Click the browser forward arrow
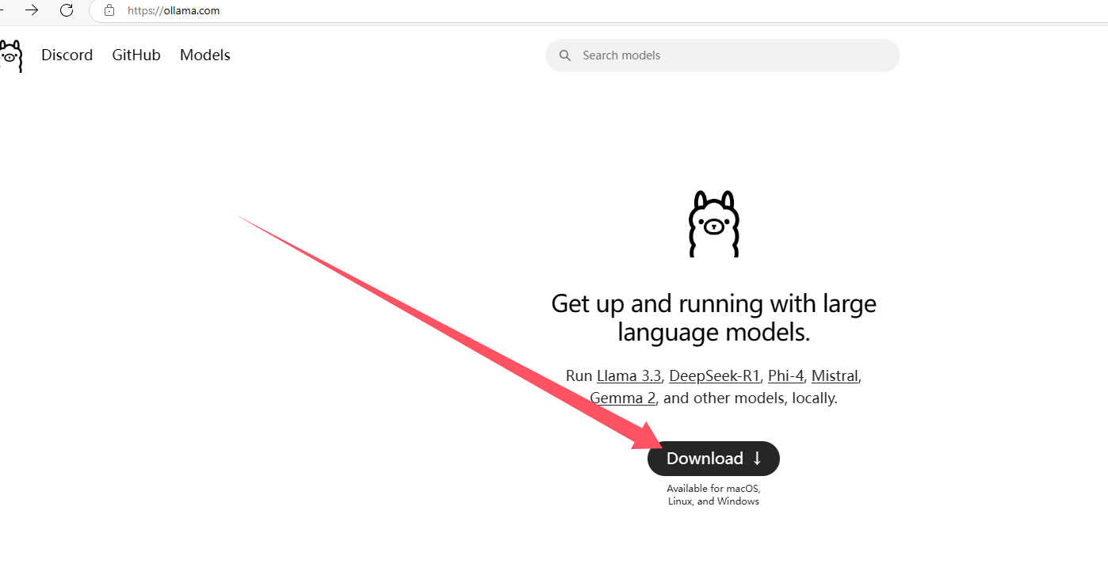The width and height of the screenshot is (1108, 583). coord(32,10)
